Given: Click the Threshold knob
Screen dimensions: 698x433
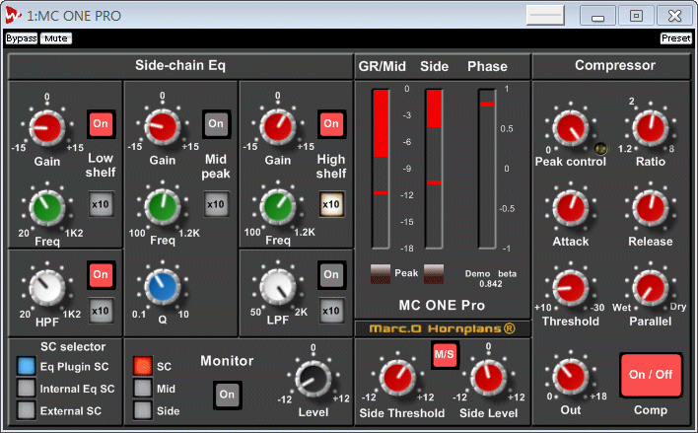Looking at the screenshot, I should 570,287.
